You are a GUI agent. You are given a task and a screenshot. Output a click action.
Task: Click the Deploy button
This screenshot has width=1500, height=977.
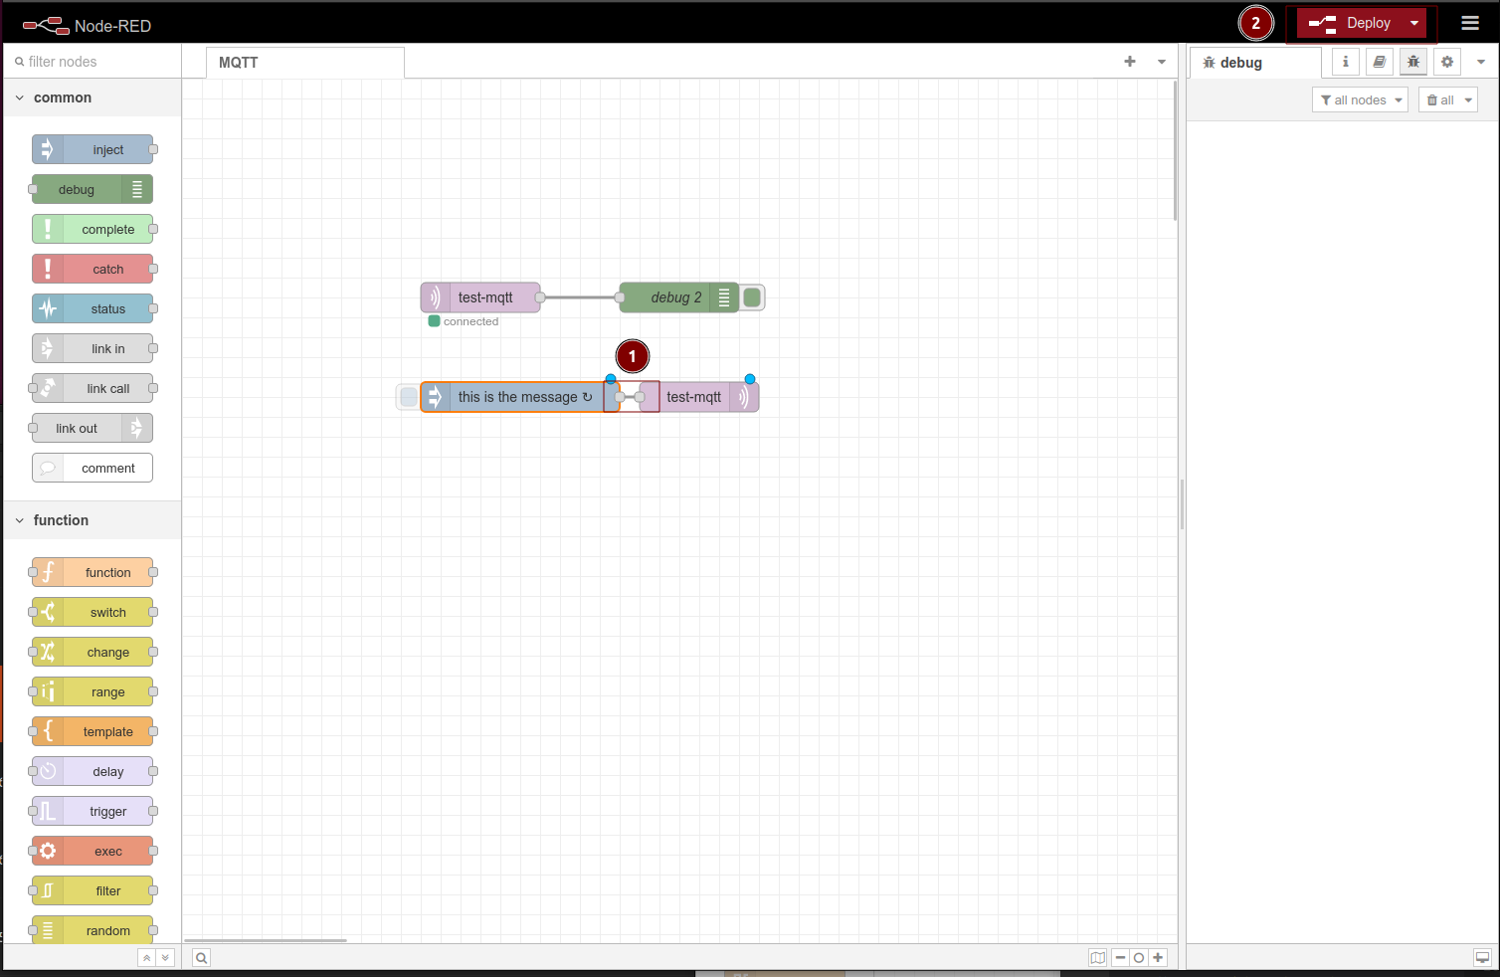coord(1351,23)
